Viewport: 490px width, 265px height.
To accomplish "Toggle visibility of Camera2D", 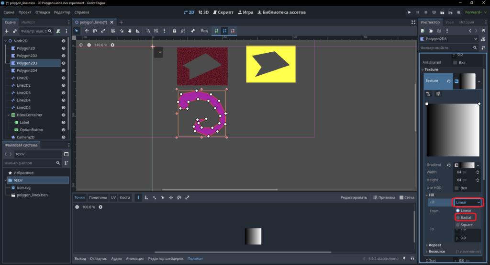I will (64, 137).
